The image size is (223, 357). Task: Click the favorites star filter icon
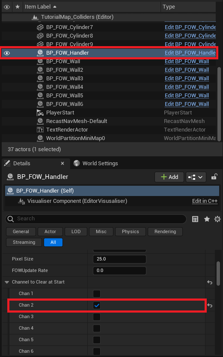click(x=207, y=219)
